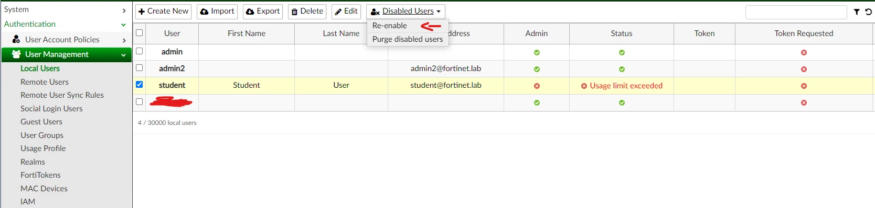Click the '4 / 30000 local users' count
This screenshot has height=208, width=875.
point(167,123)
